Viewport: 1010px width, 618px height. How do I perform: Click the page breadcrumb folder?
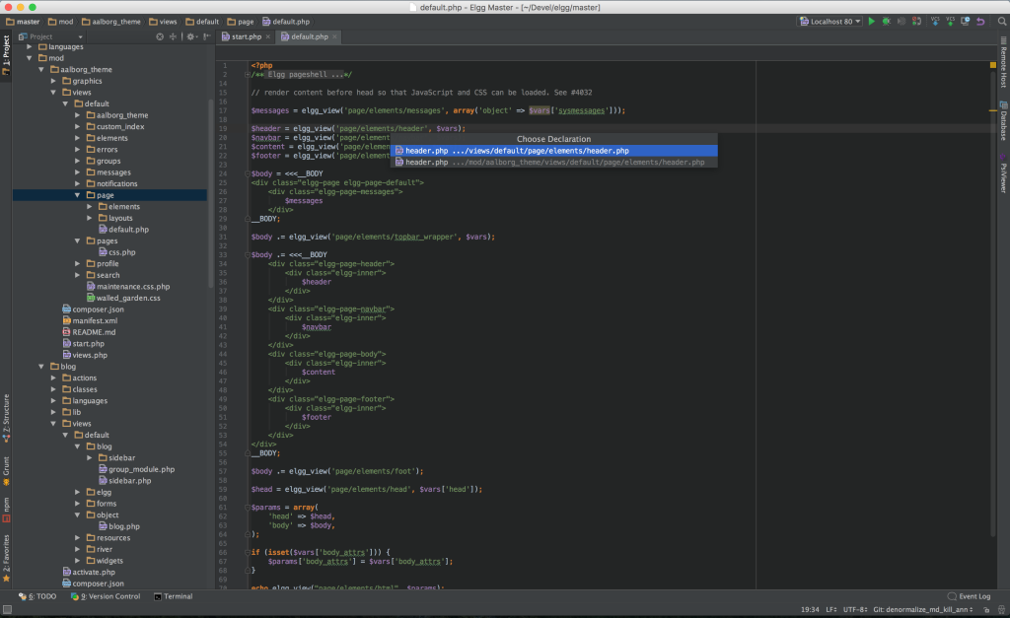point(241,22)
